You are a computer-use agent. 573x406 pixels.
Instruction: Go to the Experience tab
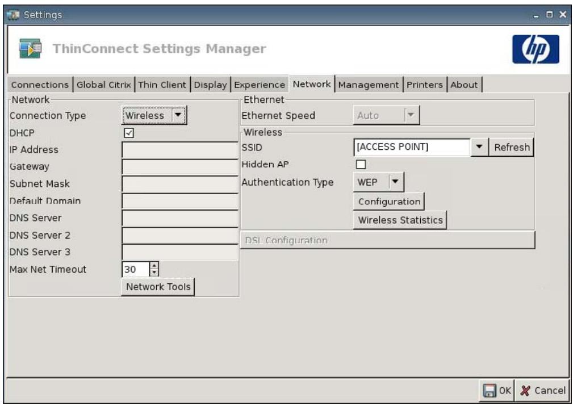260,85
